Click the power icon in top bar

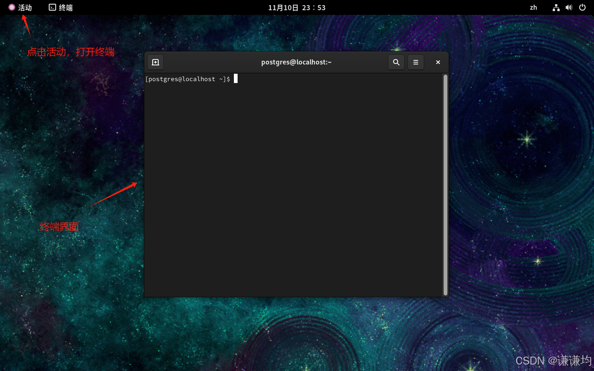[582, 7]
